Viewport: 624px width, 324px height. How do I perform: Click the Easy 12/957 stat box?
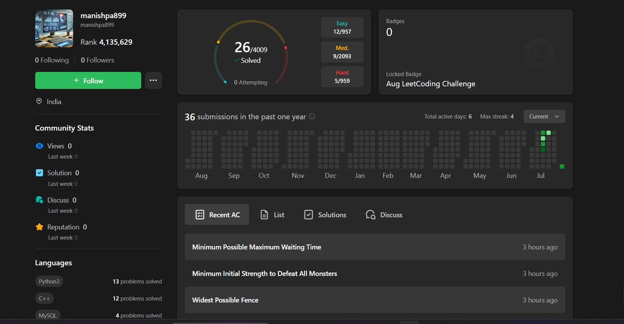click(342, 28)
